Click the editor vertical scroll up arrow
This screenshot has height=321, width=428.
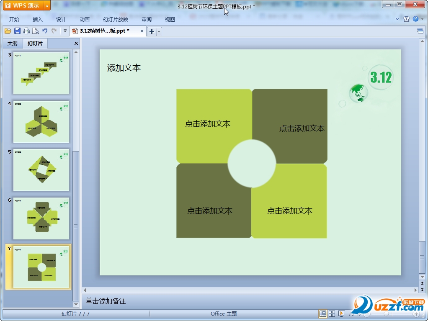pyautogui.click(x=422, y=41)
